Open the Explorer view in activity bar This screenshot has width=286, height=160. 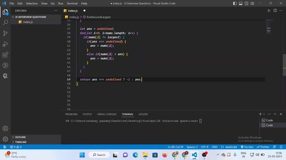pyautogui.click(x=5, y=12)
